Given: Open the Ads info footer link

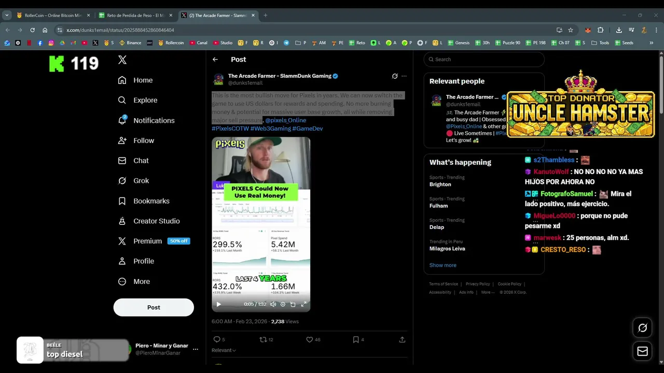Looking at the screenshot, I should tap(466, 292).
